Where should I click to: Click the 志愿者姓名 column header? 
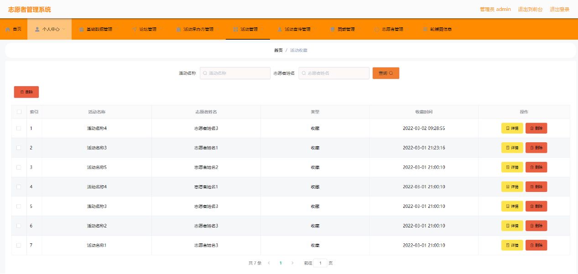coord(206,112)
